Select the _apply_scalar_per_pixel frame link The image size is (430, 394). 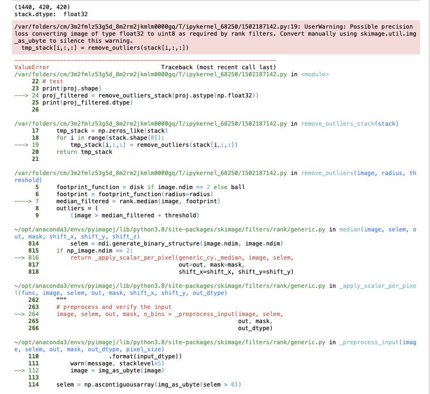[377, 286]
